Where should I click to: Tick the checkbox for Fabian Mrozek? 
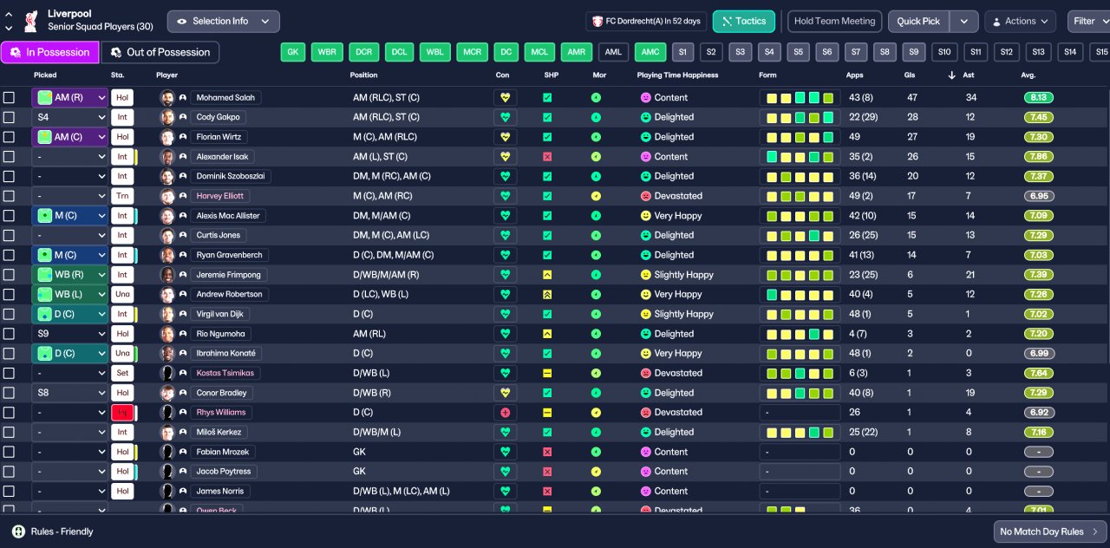pyautogui.click(x=9, y=453)
